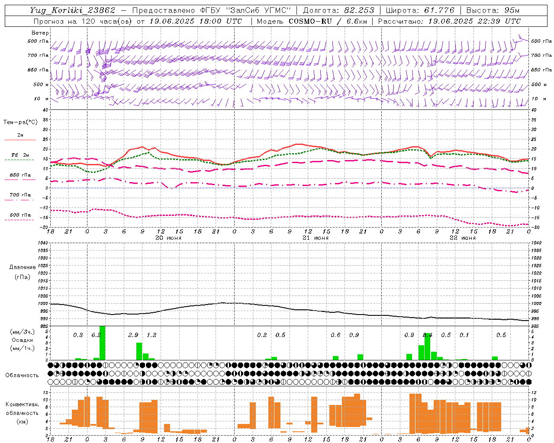Click the 'Прогноз на 120 часа(ов)' forecast text

[84, 21]
